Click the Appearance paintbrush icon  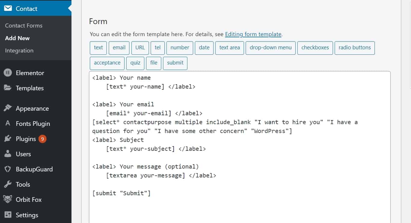click(x=8, y=108)
